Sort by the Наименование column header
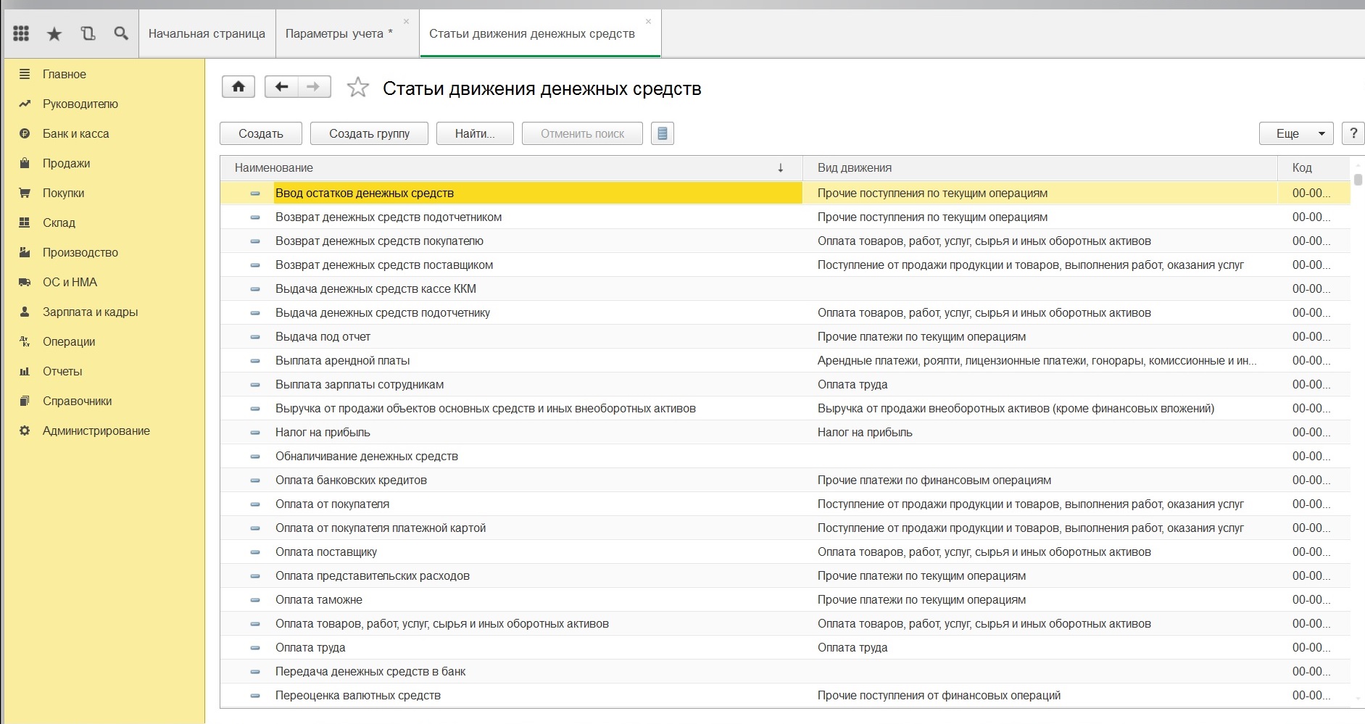The height and width of the screenshot is (724, 1365). pos(511,167)
